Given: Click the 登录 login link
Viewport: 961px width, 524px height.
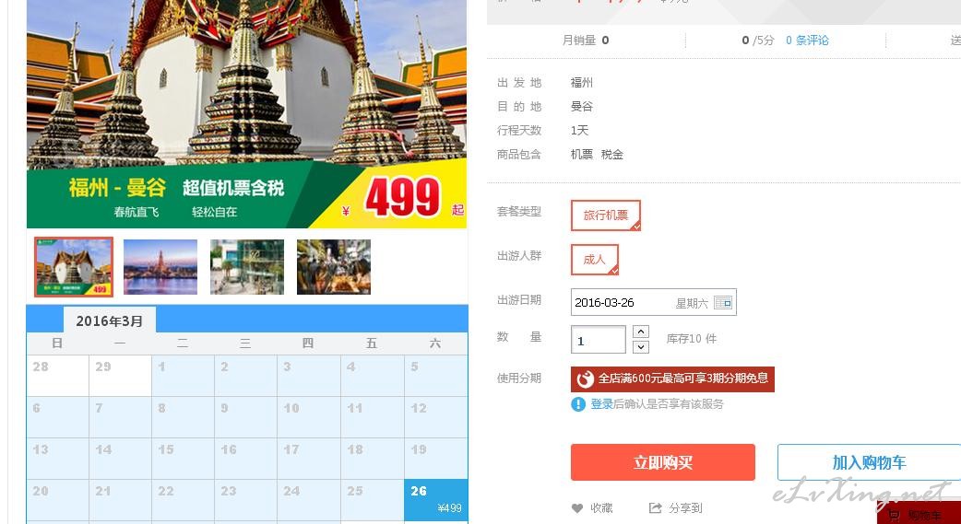Looking at the screenshot, I should [602, 404].
